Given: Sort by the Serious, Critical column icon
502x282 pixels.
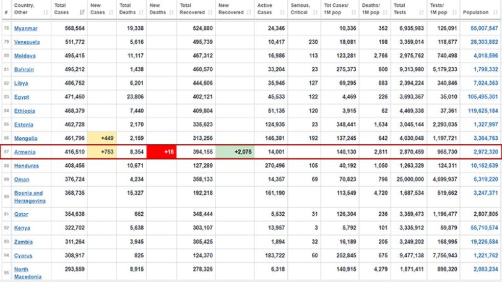Looking at the screenshot, I should click(x=315, y=12).
